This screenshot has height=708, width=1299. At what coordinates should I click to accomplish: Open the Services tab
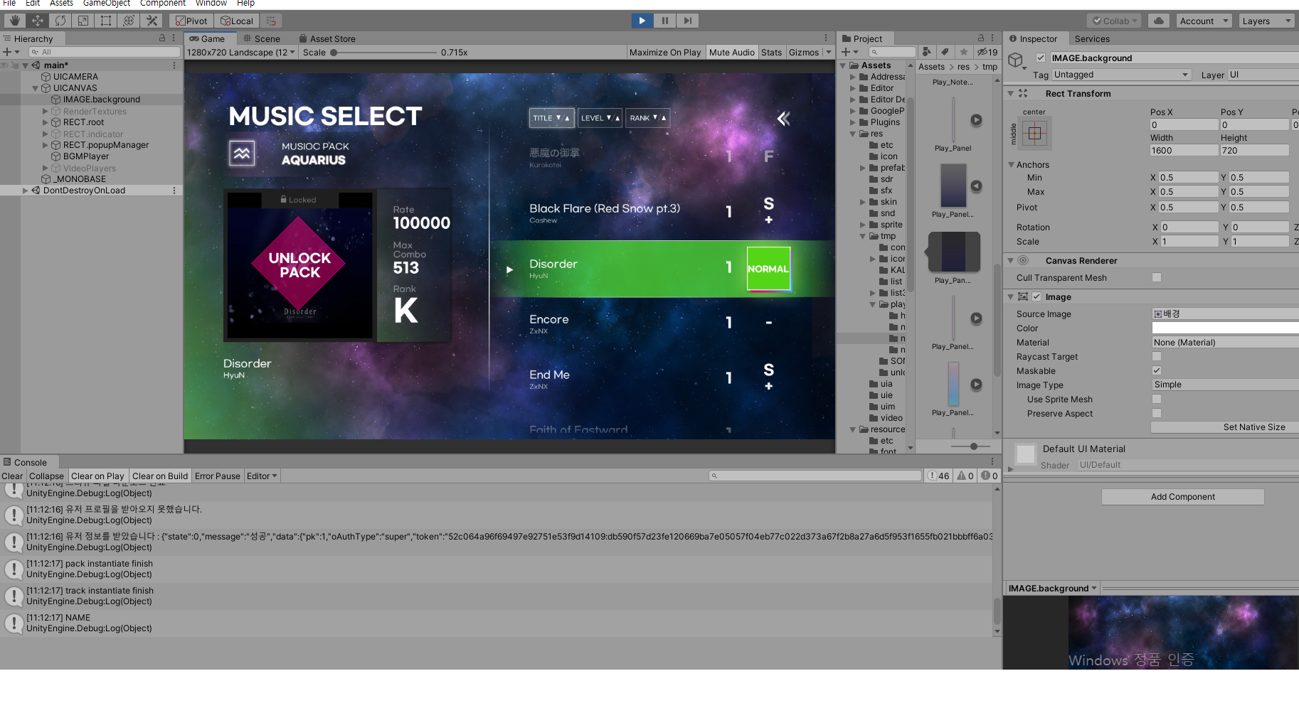tap(1091, 39)
